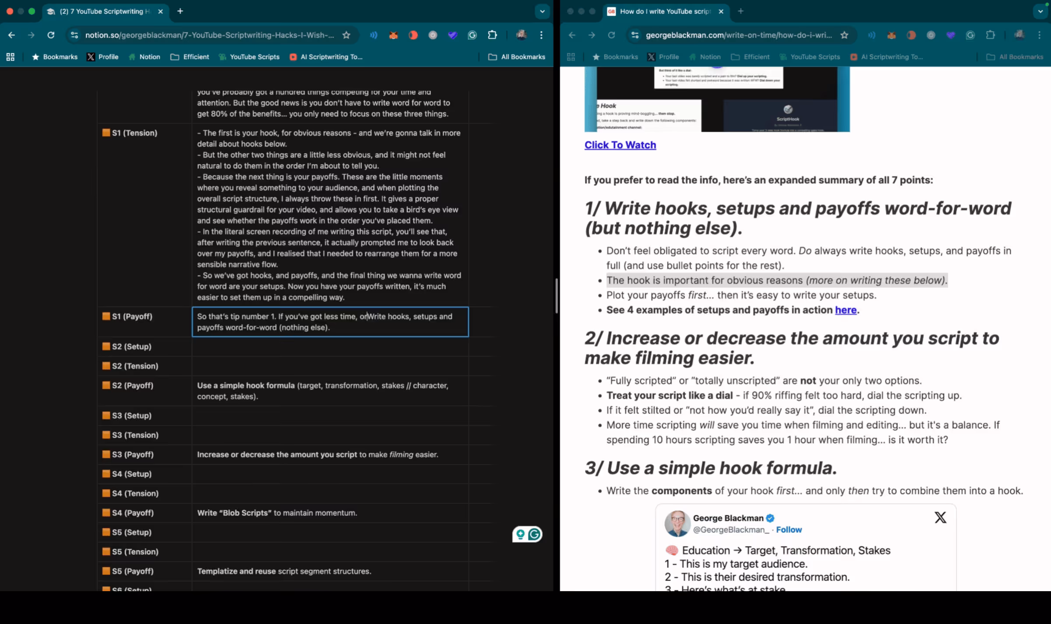
Task: Open the site info icon in Notion address bar
Action: click(74, 35)
